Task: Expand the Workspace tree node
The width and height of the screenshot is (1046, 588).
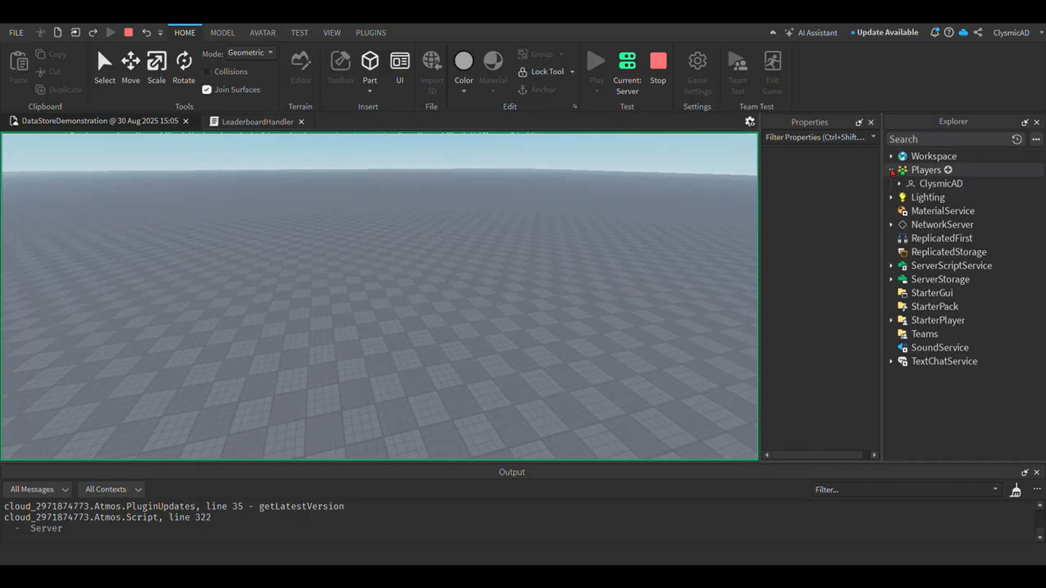Action: pyautogui.click(x=891, y=156)
